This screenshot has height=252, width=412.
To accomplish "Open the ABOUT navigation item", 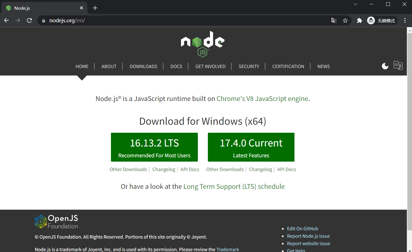I will pyautogui.click(x=109, y=66).
